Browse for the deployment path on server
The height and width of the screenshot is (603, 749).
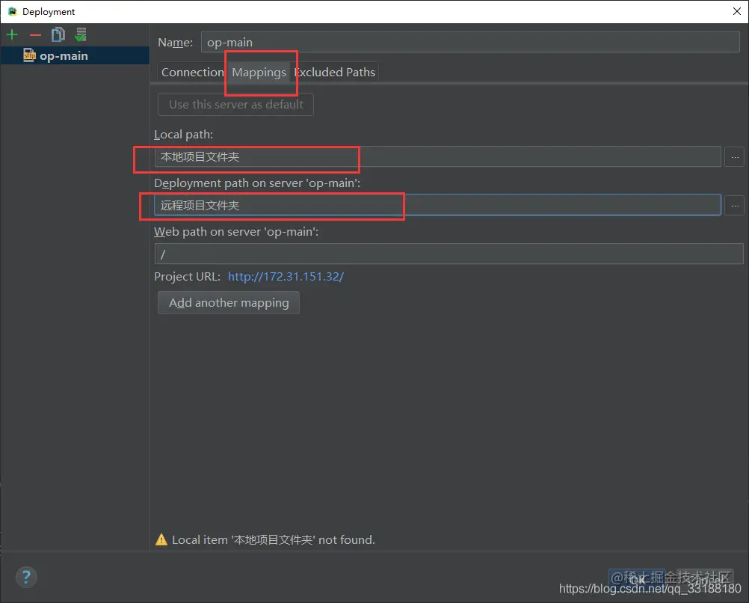coord(735,206)
